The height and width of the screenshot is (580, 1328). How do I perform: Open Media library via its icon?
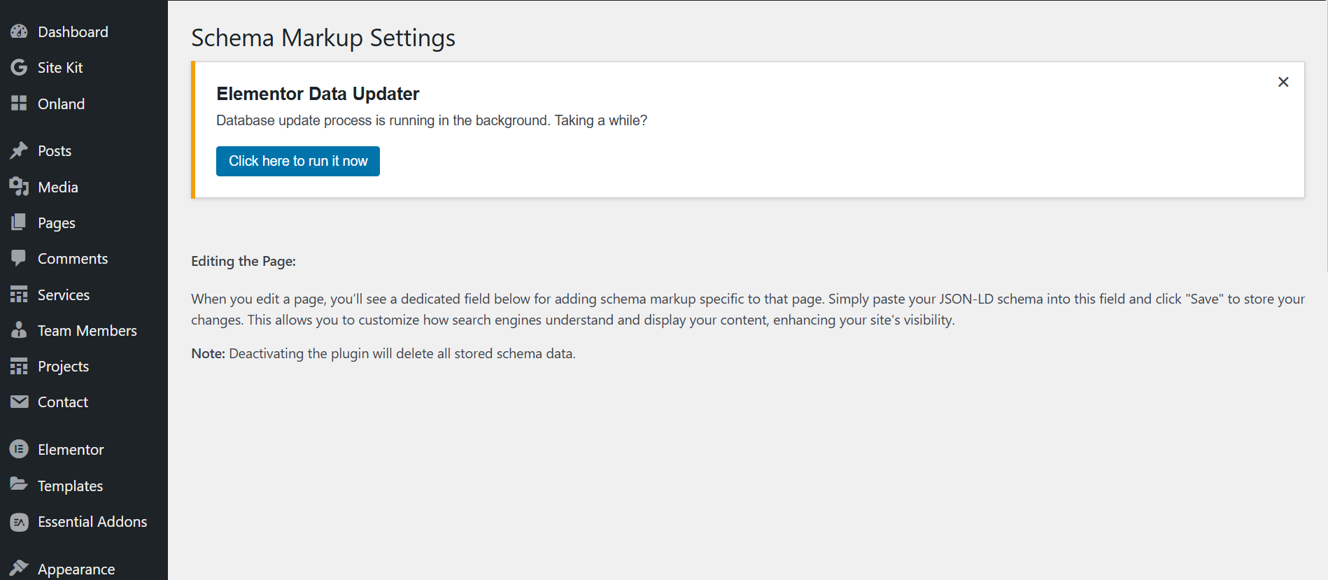click(x=19, y=187)
